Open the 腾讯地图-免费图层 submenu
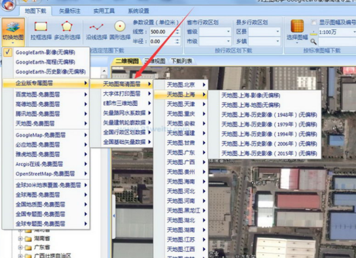 pos(46,114)
